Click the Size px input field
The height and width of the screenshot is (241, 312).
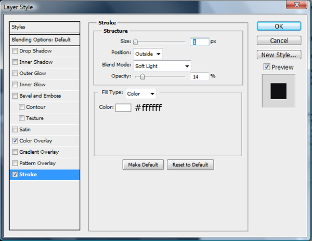tap(199, 42)
